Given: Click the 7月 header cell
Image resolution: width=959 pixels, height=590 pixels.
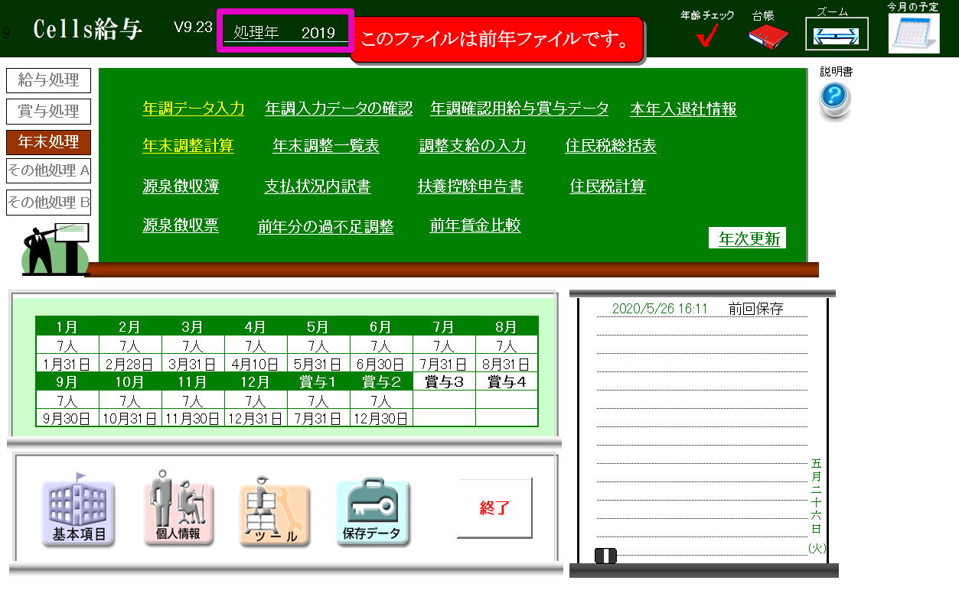Looking at the screenshot, I should coord(444,327).
